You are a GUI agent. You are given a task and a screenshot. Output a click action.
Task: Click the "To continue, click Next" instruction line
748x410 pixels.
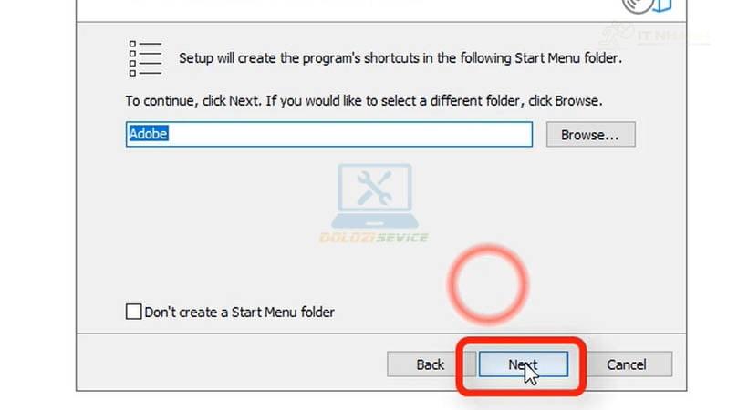pos(364,101)
